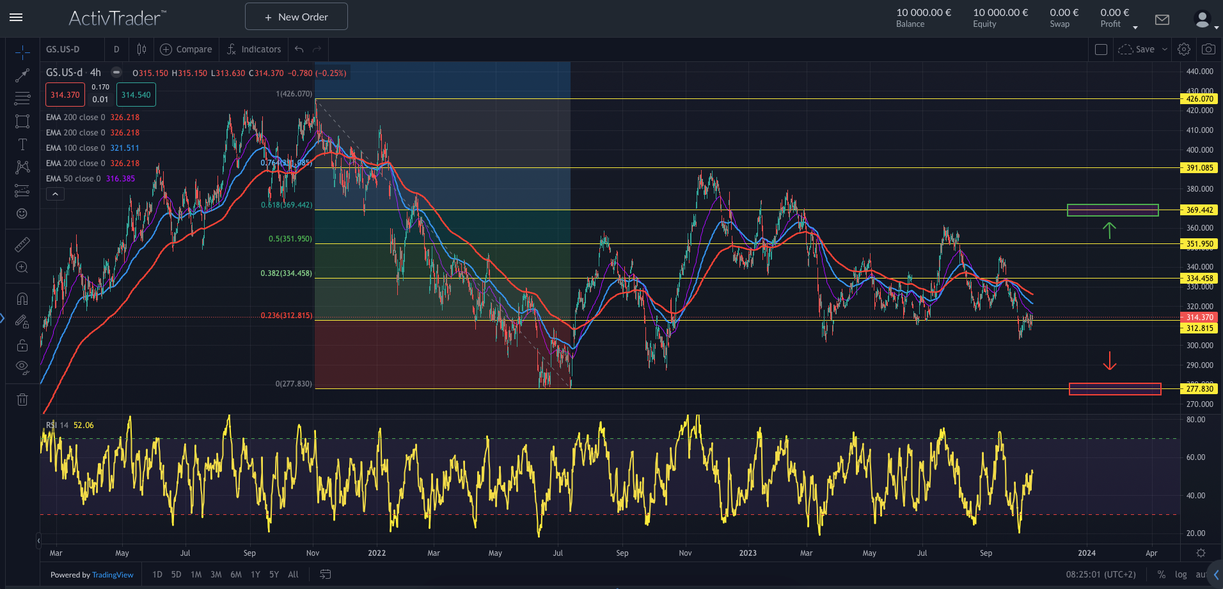Select the Zoom-in tool
Viewport: 1223px width, 589px height.
coord(22,267)
